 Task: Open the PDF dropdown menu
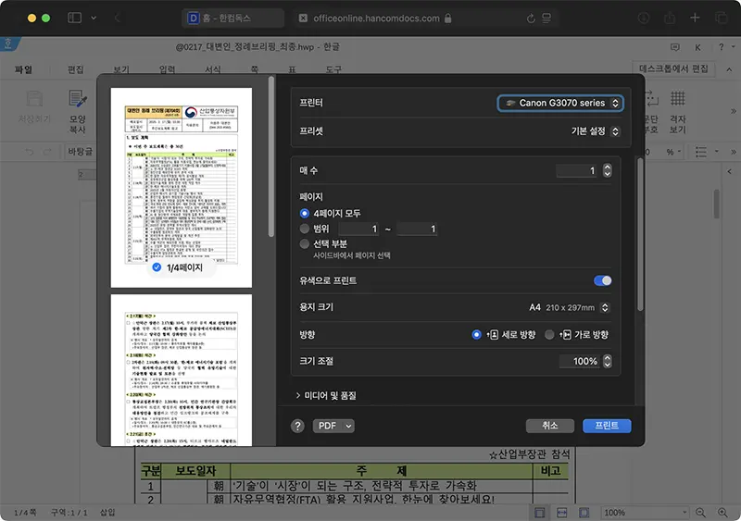[x=333, y=426]
